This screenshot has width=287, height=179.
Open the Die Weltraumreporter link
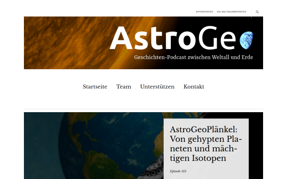click(232, 12)
